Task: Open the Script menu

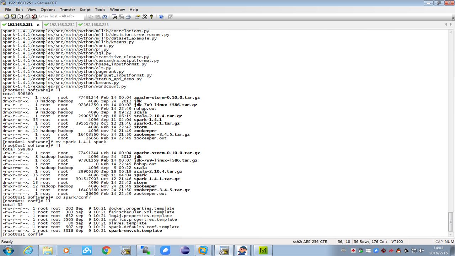Action: 85,10
